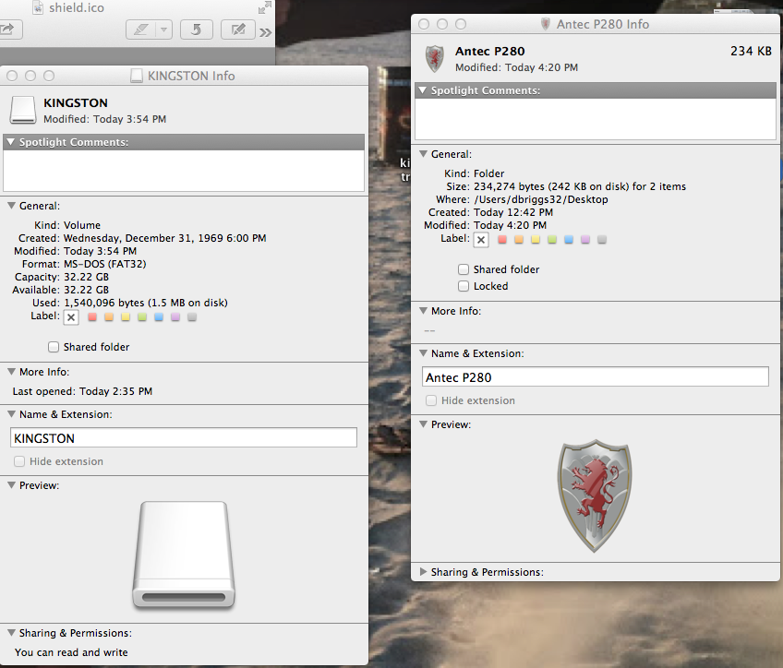Pick purple label for Antec P280
This screenshot has width=783, height=668.
pos(585,240)
